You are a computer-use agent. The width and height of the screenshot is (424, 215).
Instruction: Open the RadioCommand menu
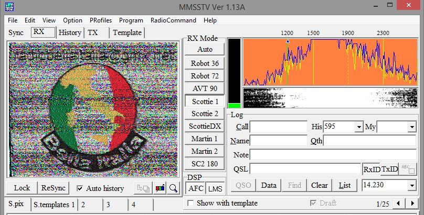[x=173, y=20]
